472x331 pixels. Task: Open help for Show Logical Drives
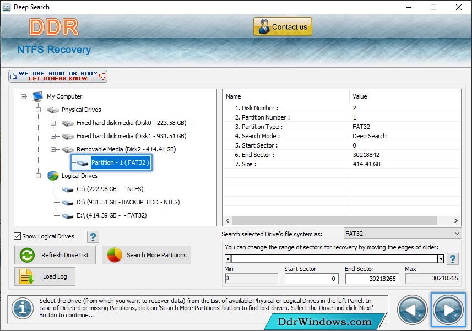93,237
